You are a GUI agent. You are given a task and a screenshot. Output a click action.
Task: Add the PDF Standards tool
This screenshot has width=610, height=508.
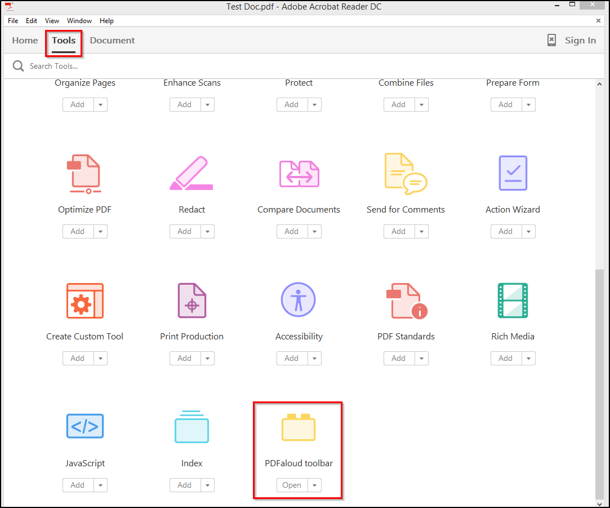pos(399,359)
